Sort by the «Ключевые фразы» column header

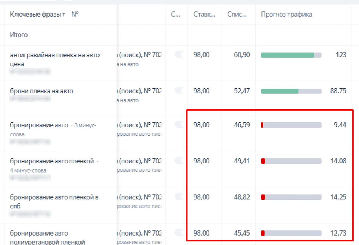coord(37,14)
